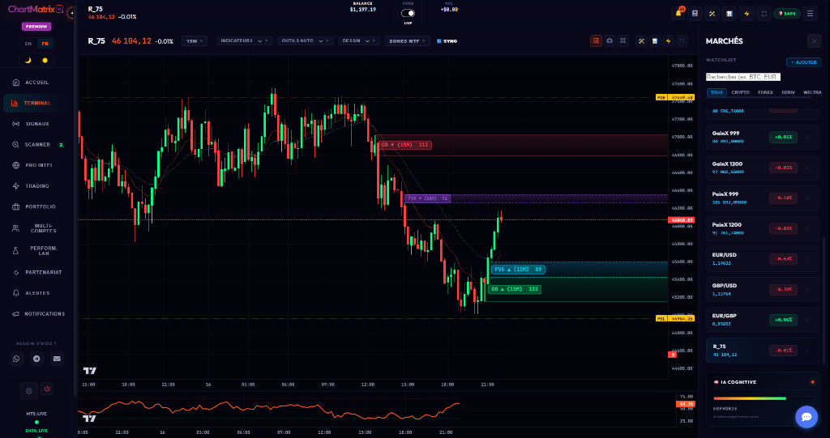Viewport: 830px width, 438px height.
Task: Select the CRYPTO watchlist tab
Action: [x=741, y=92]
